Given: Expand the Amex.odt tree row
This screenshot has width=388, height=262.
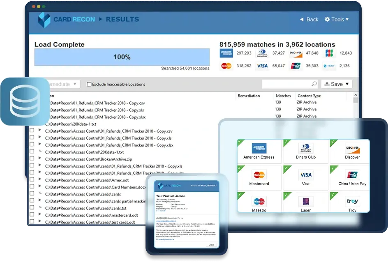Looking at the screenshot, I should (x=40, y=180).
